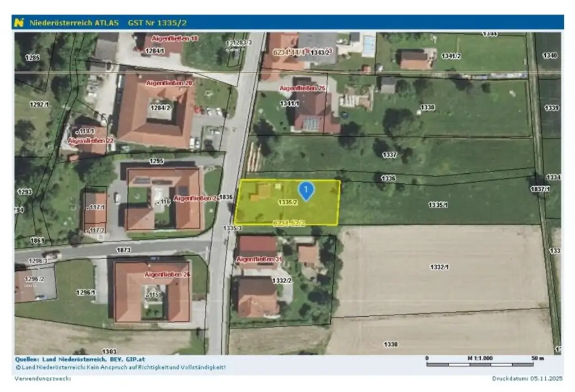This screenshot has height=392, width=575.
Task: Click the yellow N logo in header
Action: (x=20, y=22)
